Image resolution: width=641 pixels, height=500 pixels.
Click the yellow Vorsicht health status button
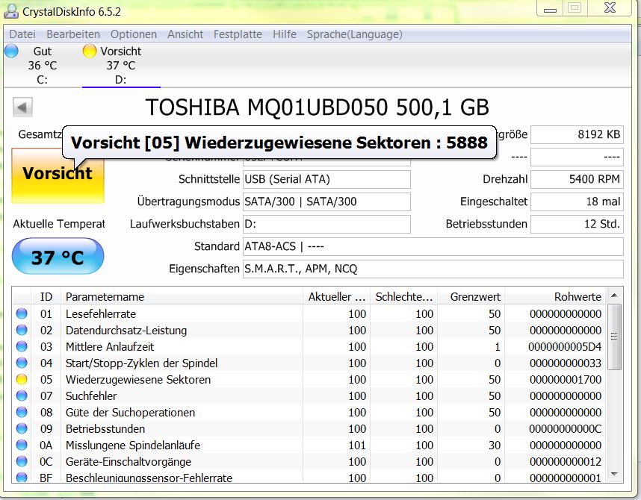[58, 175]
